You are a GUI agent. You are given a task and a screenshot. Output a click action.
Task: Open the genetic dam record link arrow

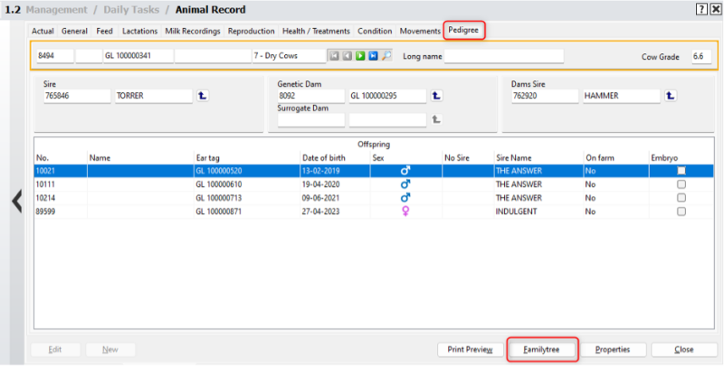click(x=437, y=95)
